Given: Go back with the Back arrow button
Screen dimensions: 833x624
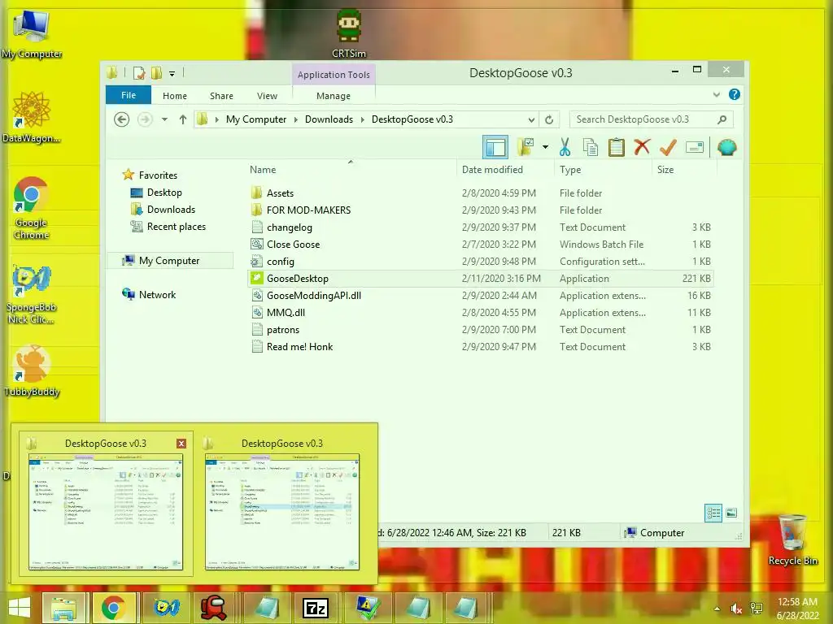Looking at the screenshot, I should pyautogui.click(x=122, y=119).
